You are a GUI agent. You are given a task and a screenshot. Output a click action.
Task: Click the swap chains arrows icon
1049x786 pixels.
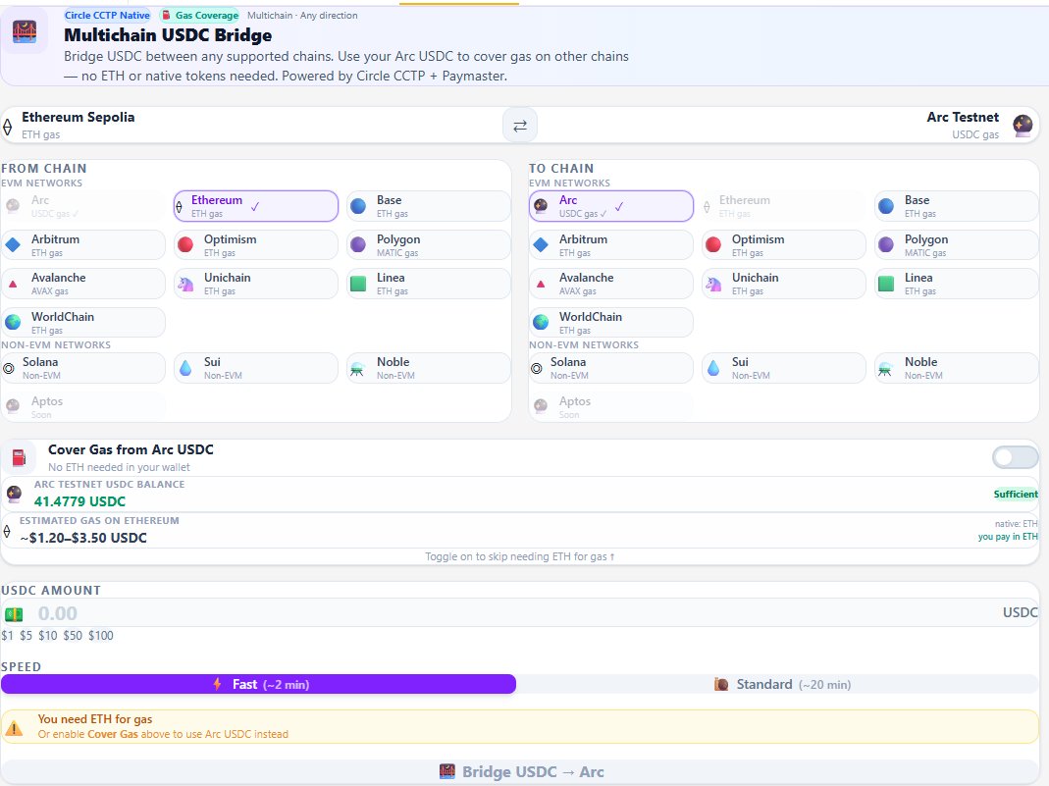click(x=520, y=126)
